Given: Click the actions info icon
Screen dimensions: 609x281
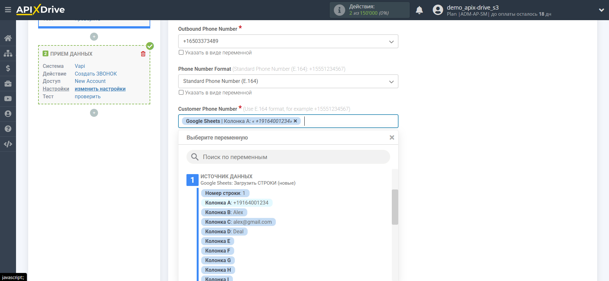Looking at the screenshot, I should [339, 10].
